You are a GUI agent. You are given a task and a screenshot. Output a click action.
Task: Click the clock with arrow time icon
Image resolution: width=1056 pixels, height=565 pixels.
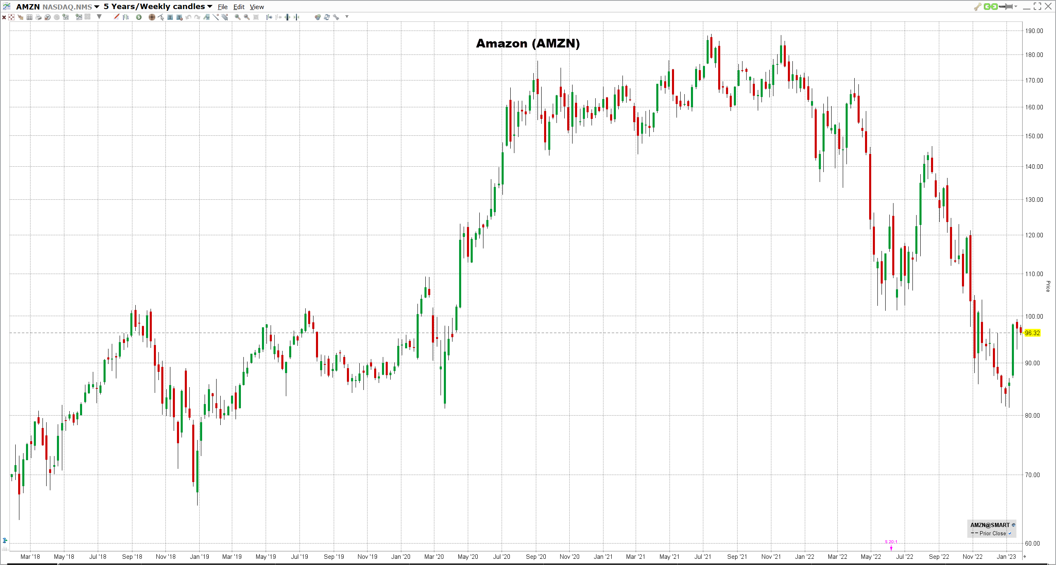pyautogui.click(x=47, y=17)
